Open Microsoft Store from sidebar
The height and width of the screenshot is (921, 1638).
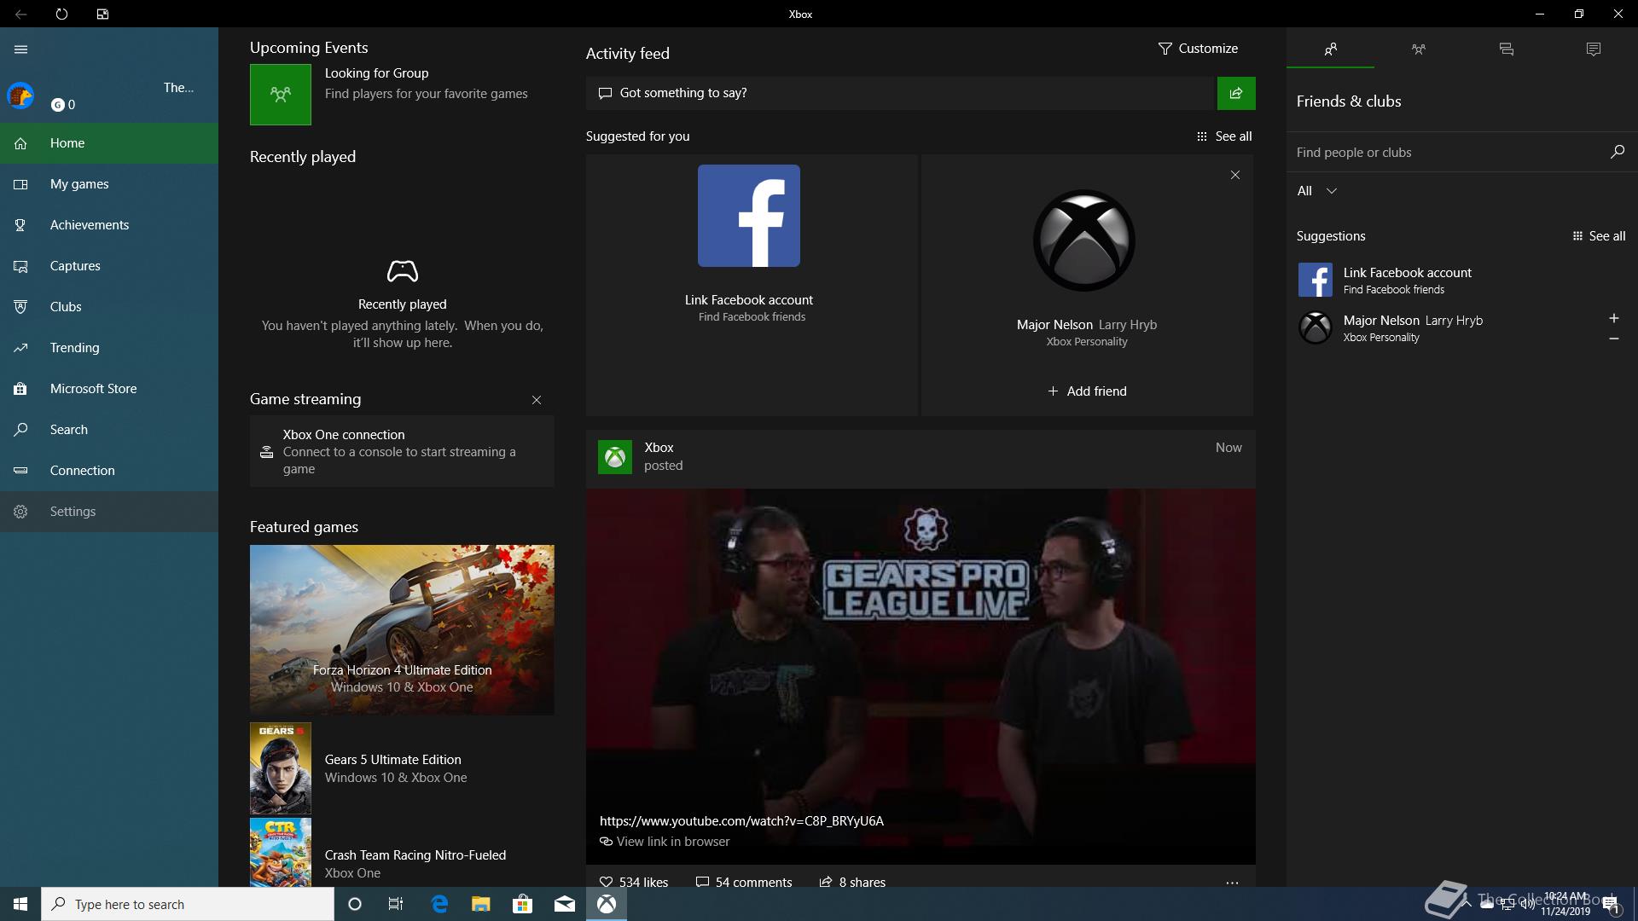tap(109, 389)
